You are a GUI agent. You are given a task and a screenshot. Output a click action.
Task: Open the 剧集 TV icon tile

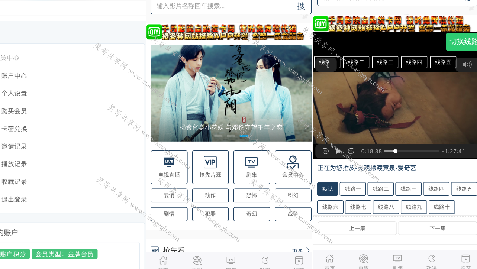[252, 167]
